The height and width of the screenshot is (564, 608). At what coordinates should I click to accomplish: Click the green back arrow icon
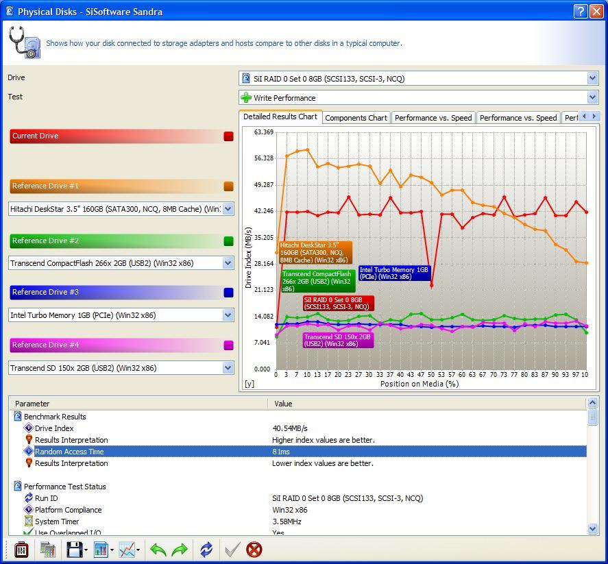pyautogui.click(x=158, y=550)
